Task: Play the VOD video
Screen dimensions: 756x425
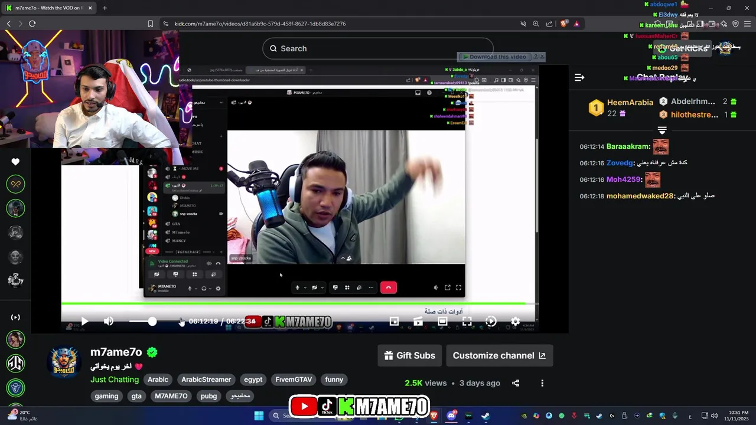Action: (x=84, y=321)
